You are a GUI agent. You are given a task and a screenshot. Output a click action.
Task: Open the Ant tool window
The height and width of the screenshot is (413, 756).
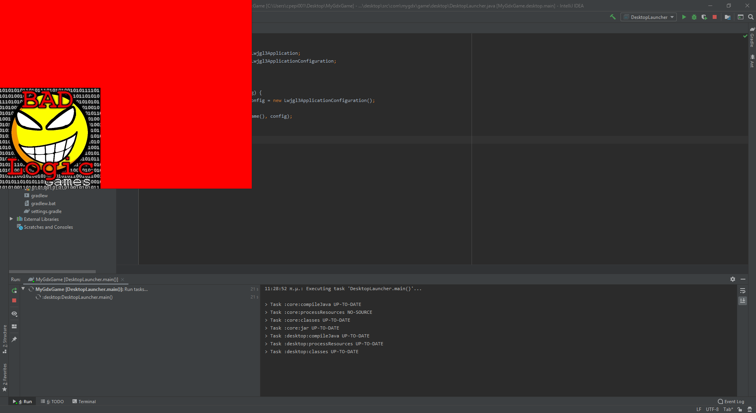click(x=752, y=61)
